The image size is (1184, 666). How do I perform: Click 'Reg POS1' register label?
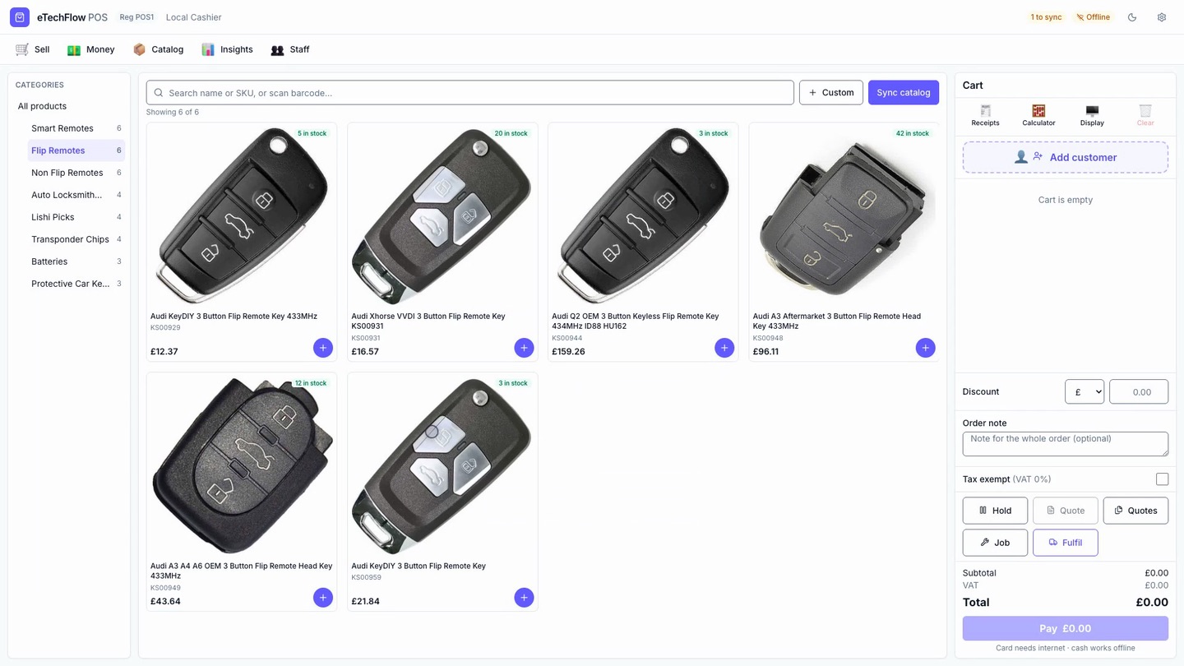click(136, 17)
